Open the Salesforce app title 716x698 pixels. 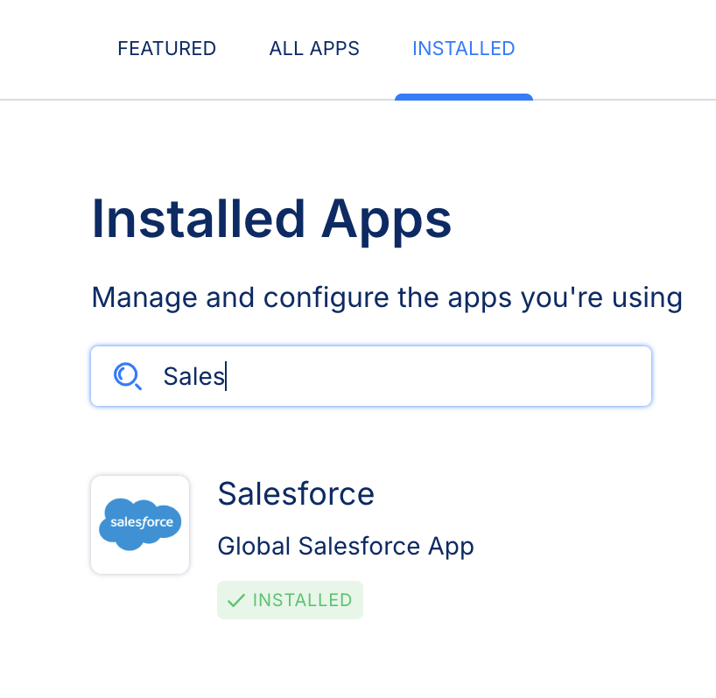click(296, 494)
